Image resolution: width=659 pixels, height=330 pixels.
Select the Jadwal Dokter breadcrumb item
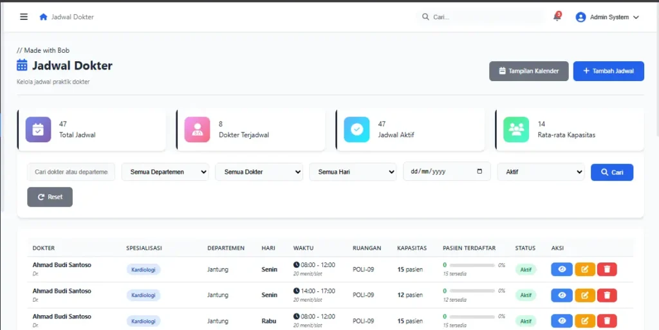[73, 17]
